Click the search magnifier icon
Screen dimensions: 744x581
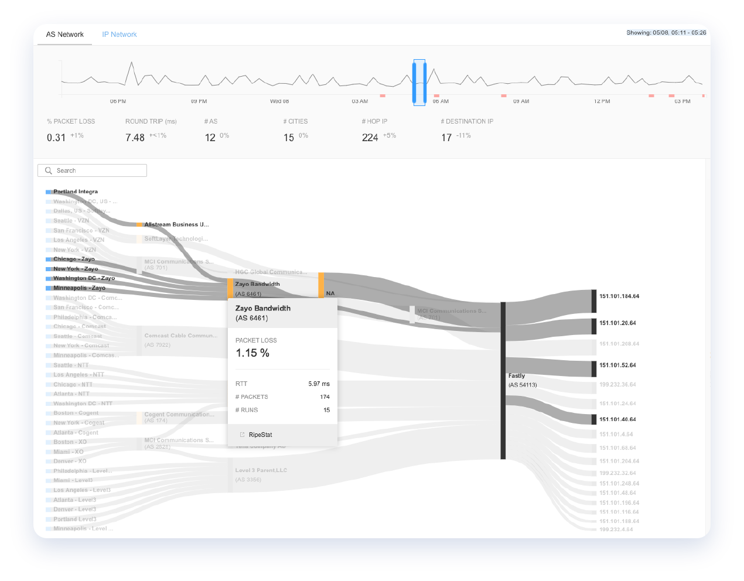49,170
